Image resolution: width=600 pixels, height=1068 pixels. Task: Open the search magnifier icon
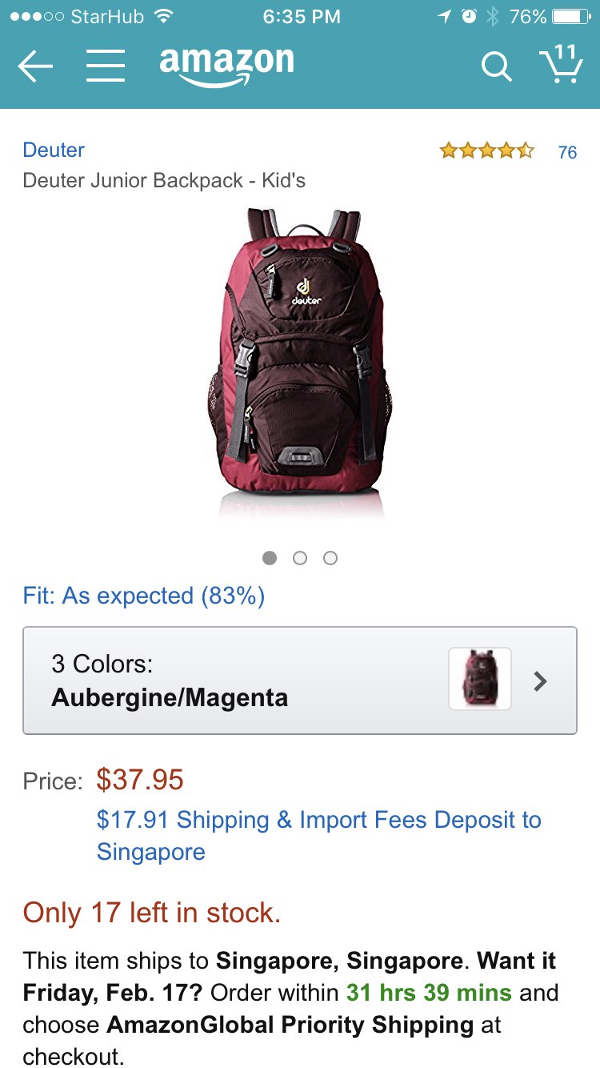pos(496,66)
